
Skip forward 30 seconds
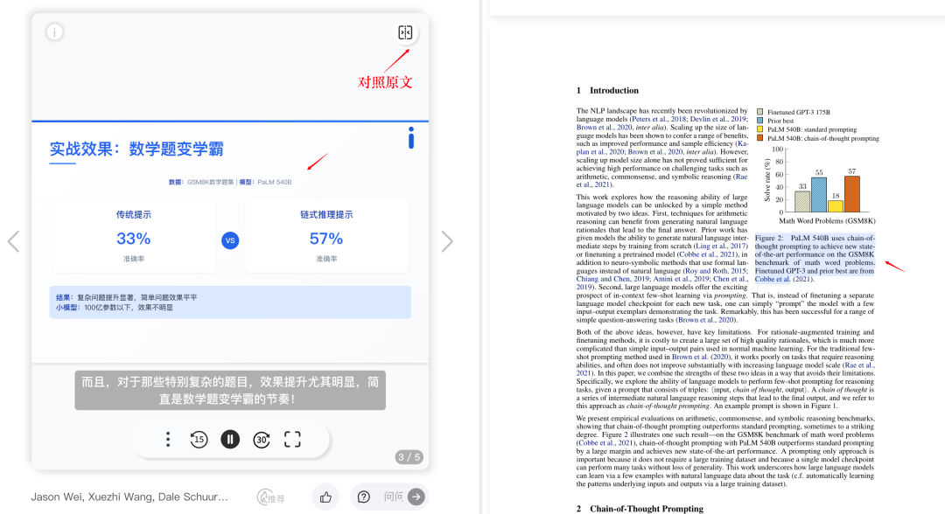[262, 440]
